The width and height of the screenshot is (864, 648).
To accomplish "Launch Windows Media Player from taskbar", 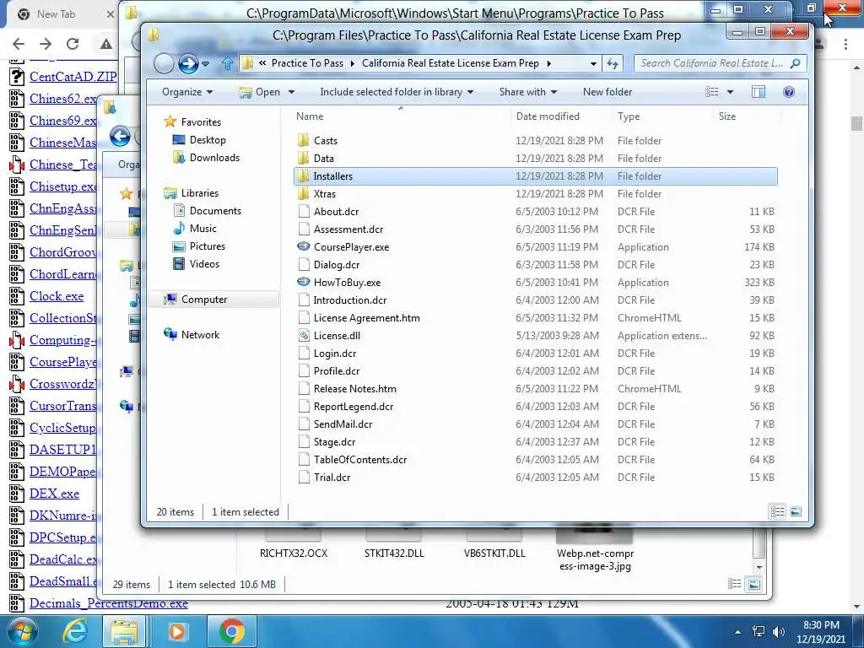I will 177,631.
